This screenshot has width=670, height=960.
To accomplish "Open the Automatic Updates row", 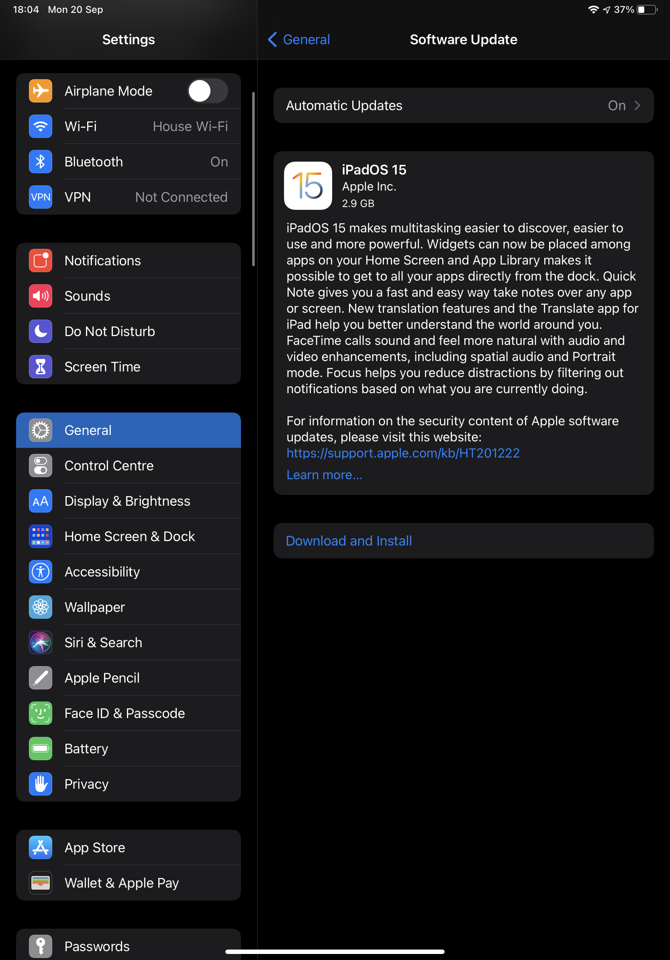I will coord(463,105).
